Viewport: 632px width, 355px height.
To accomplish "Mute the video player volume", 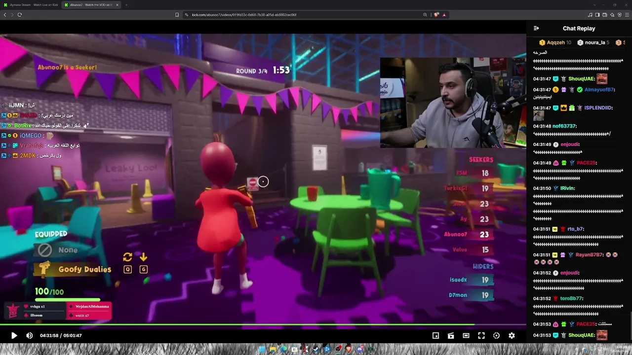I will (x=29, y=335).
